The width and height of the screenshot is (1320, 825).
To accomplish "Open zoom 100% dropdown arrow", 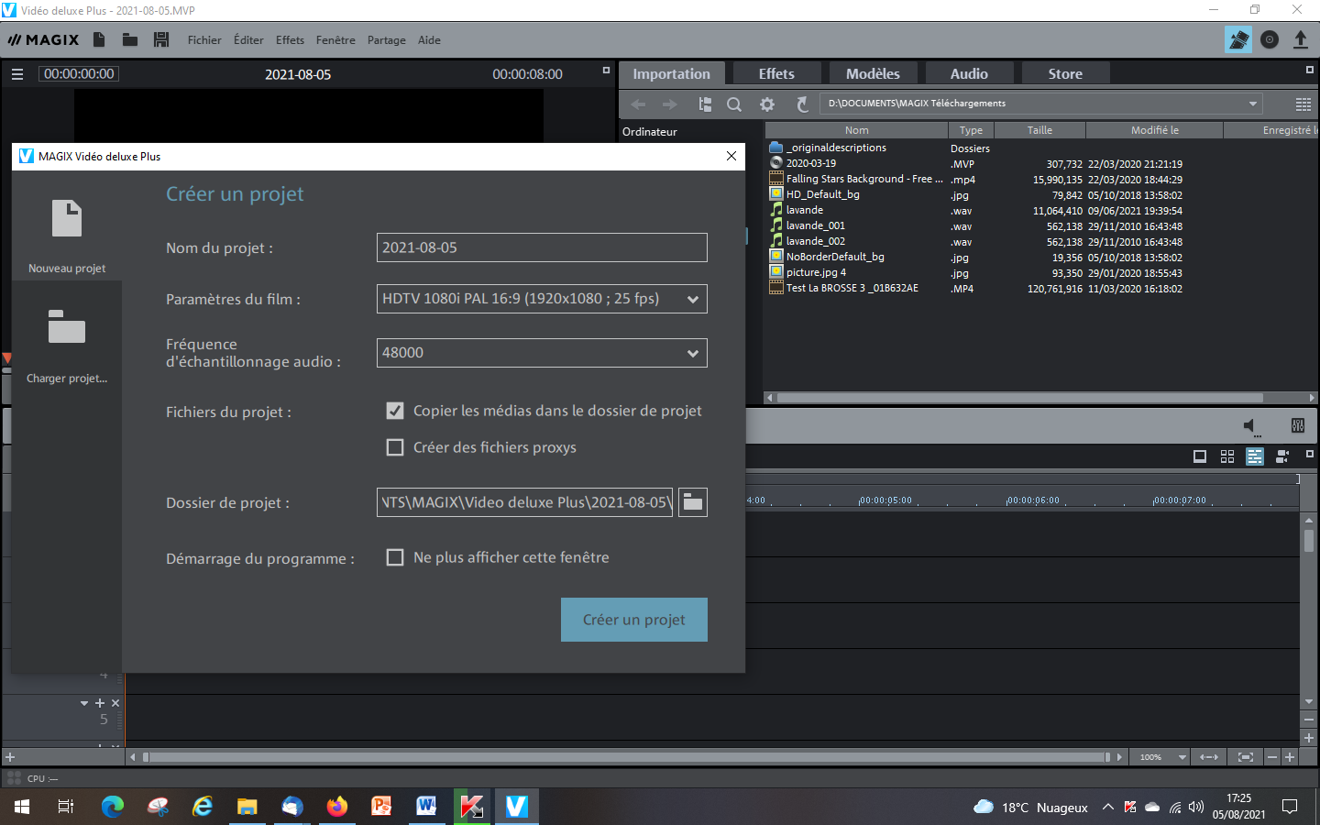I will [1182, 757].
